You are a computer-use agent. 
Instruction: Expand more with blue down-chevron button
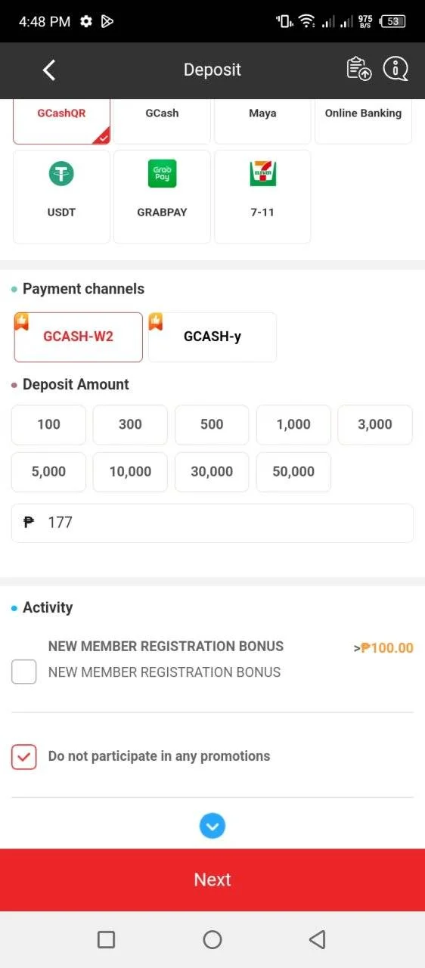click(212, 826)
